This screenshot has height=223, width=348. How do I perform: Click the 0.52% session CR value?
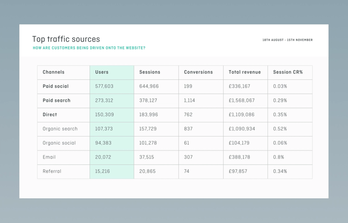[280, 129]
